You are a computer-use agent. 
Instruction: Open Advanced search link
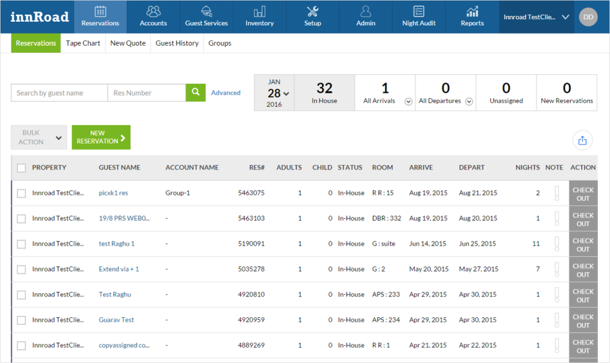tap(226, 93)
